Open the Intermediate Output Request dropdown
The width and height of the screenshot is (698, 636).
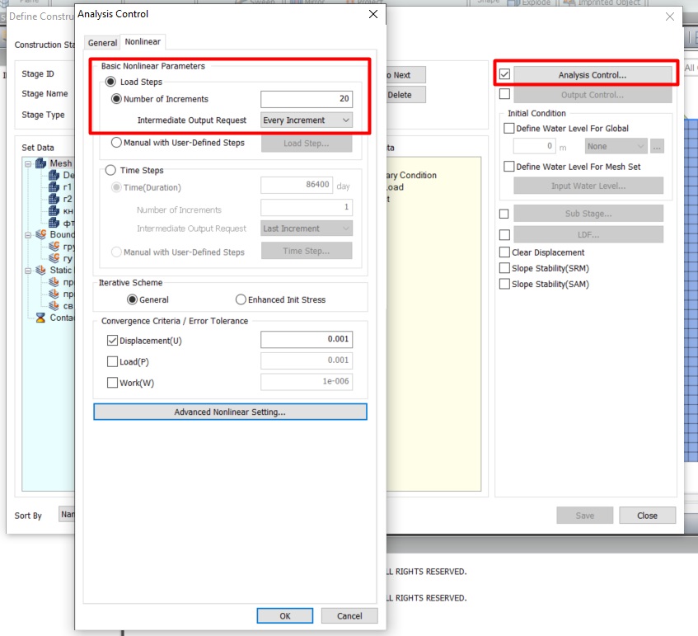coord(307,120)
